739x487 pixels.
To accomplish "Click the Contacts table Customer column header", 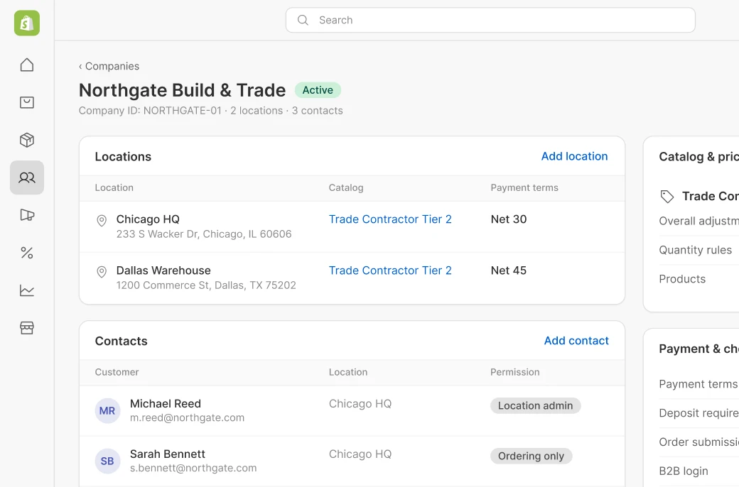I will tap(117, 373).
